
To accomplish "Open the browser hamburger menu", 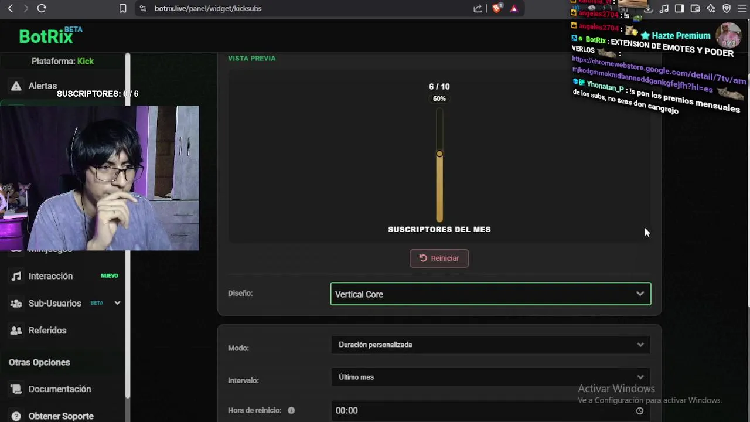I will pyautogui.click(x=742, y=8).
